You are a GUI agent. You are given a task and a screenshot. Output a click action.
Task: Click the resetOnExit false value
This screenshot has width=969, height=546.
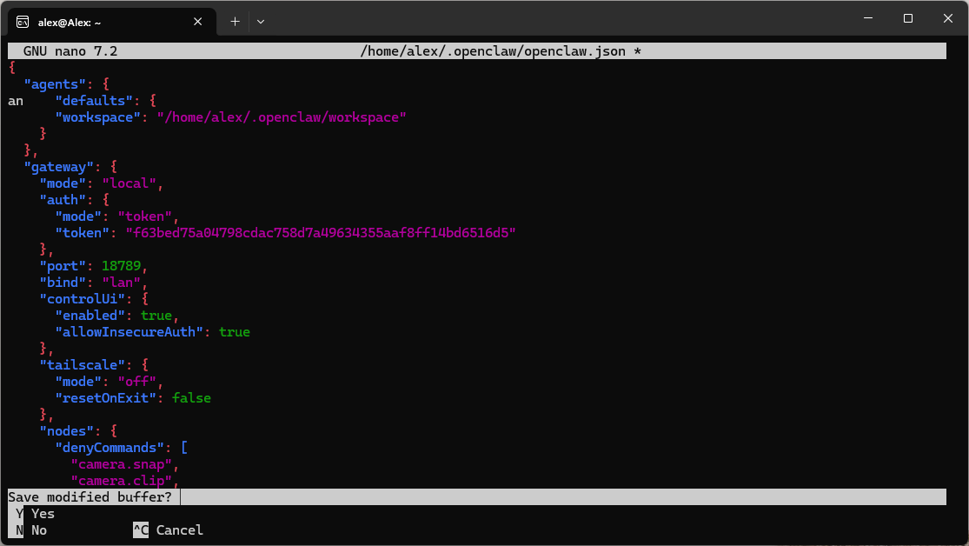point(191,398)
